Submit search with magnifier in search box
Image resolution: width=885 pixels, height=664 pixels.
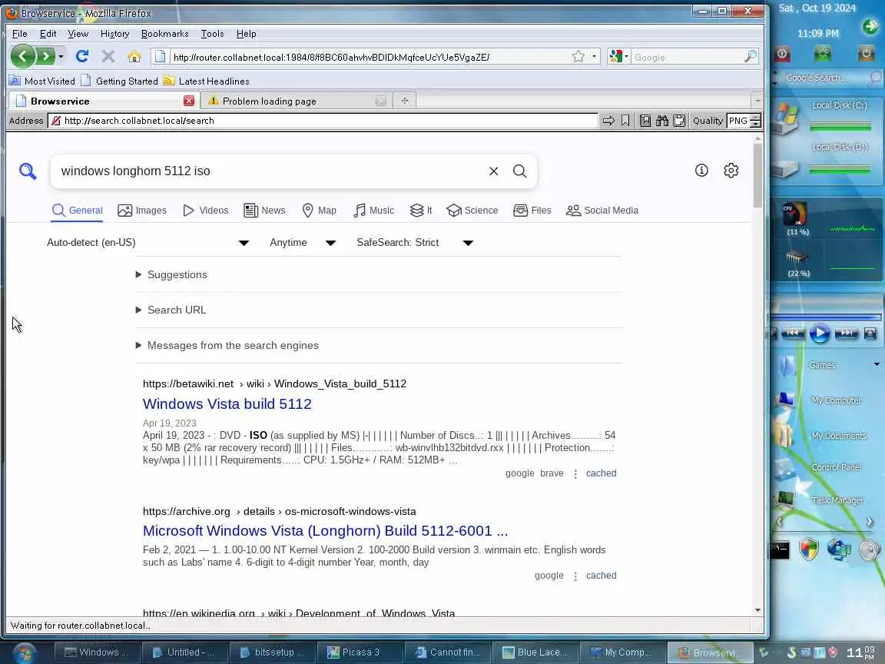click(520, 171)
